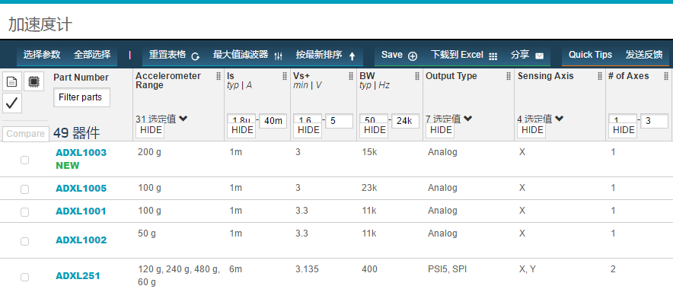Click the Filter parts input field

click(81, 97)
